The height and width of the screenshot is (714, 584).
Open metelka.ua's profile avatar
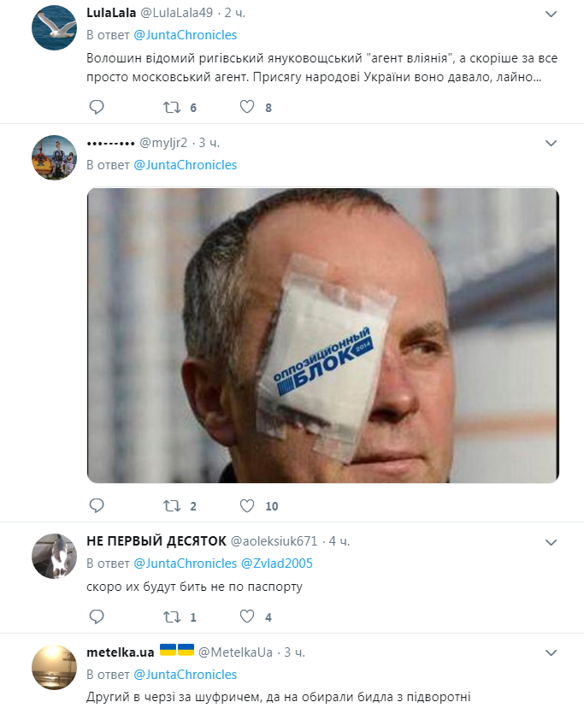click(55, 667)
